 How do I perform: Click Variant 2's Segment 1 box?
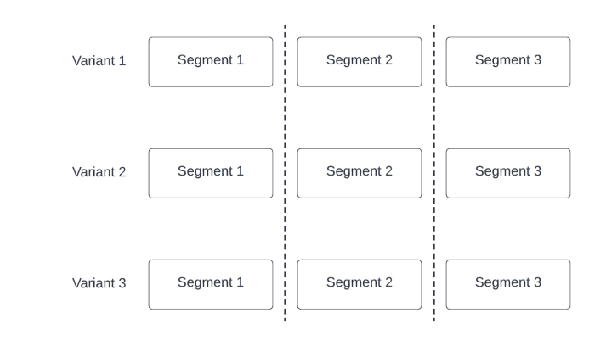pyautogui.click(x=211, y=173)
